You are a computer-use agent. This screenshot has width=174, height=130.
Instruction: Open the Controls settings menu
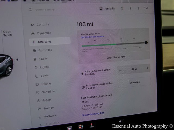[x=42, y=24]
